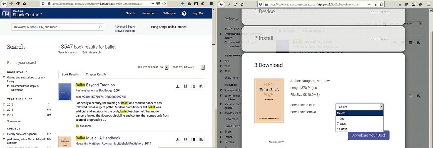Screen dimensions: 433x148
Task: Read Ballet Beyond Tradition online via the book icon
Action: (185, 86)
